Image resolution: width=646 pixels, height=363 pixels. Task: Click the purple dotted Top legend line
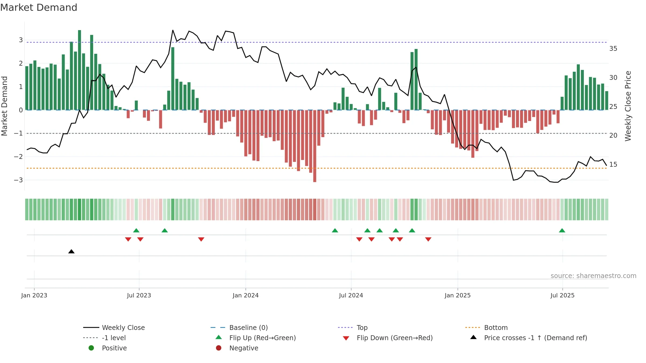[x=345, y=328]
